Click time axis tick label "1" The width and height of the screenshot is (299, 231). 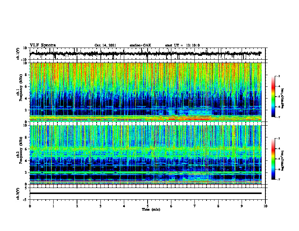pos(53,206)
